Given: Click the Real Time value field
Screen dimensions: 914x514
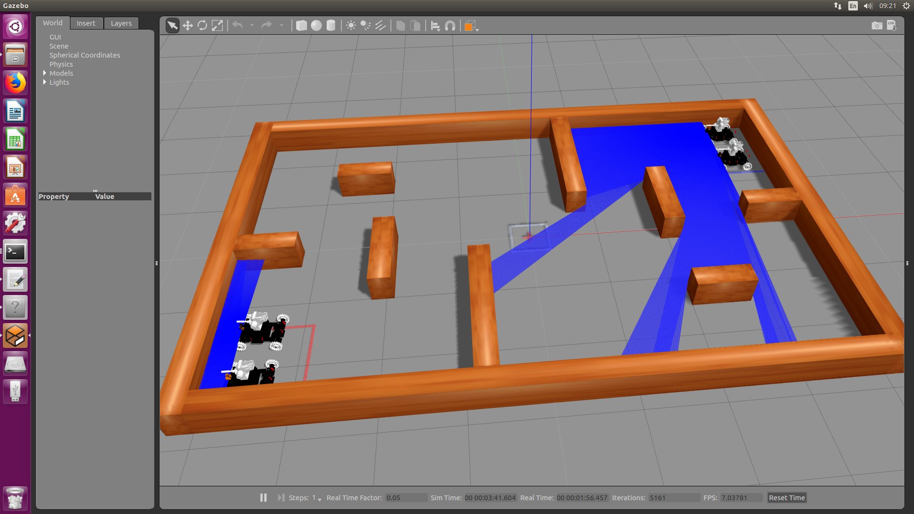Looking at the screenshot, I should click(x=582, y=498).
